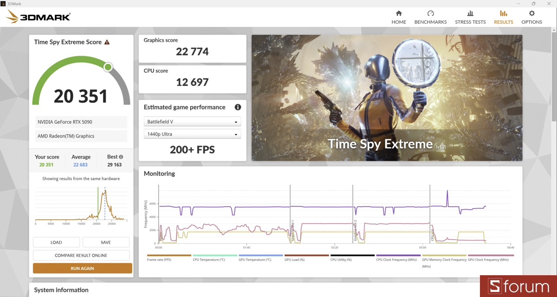Toggle the GPU Load legend color swatch
The image size is (557, 297).
306,255
